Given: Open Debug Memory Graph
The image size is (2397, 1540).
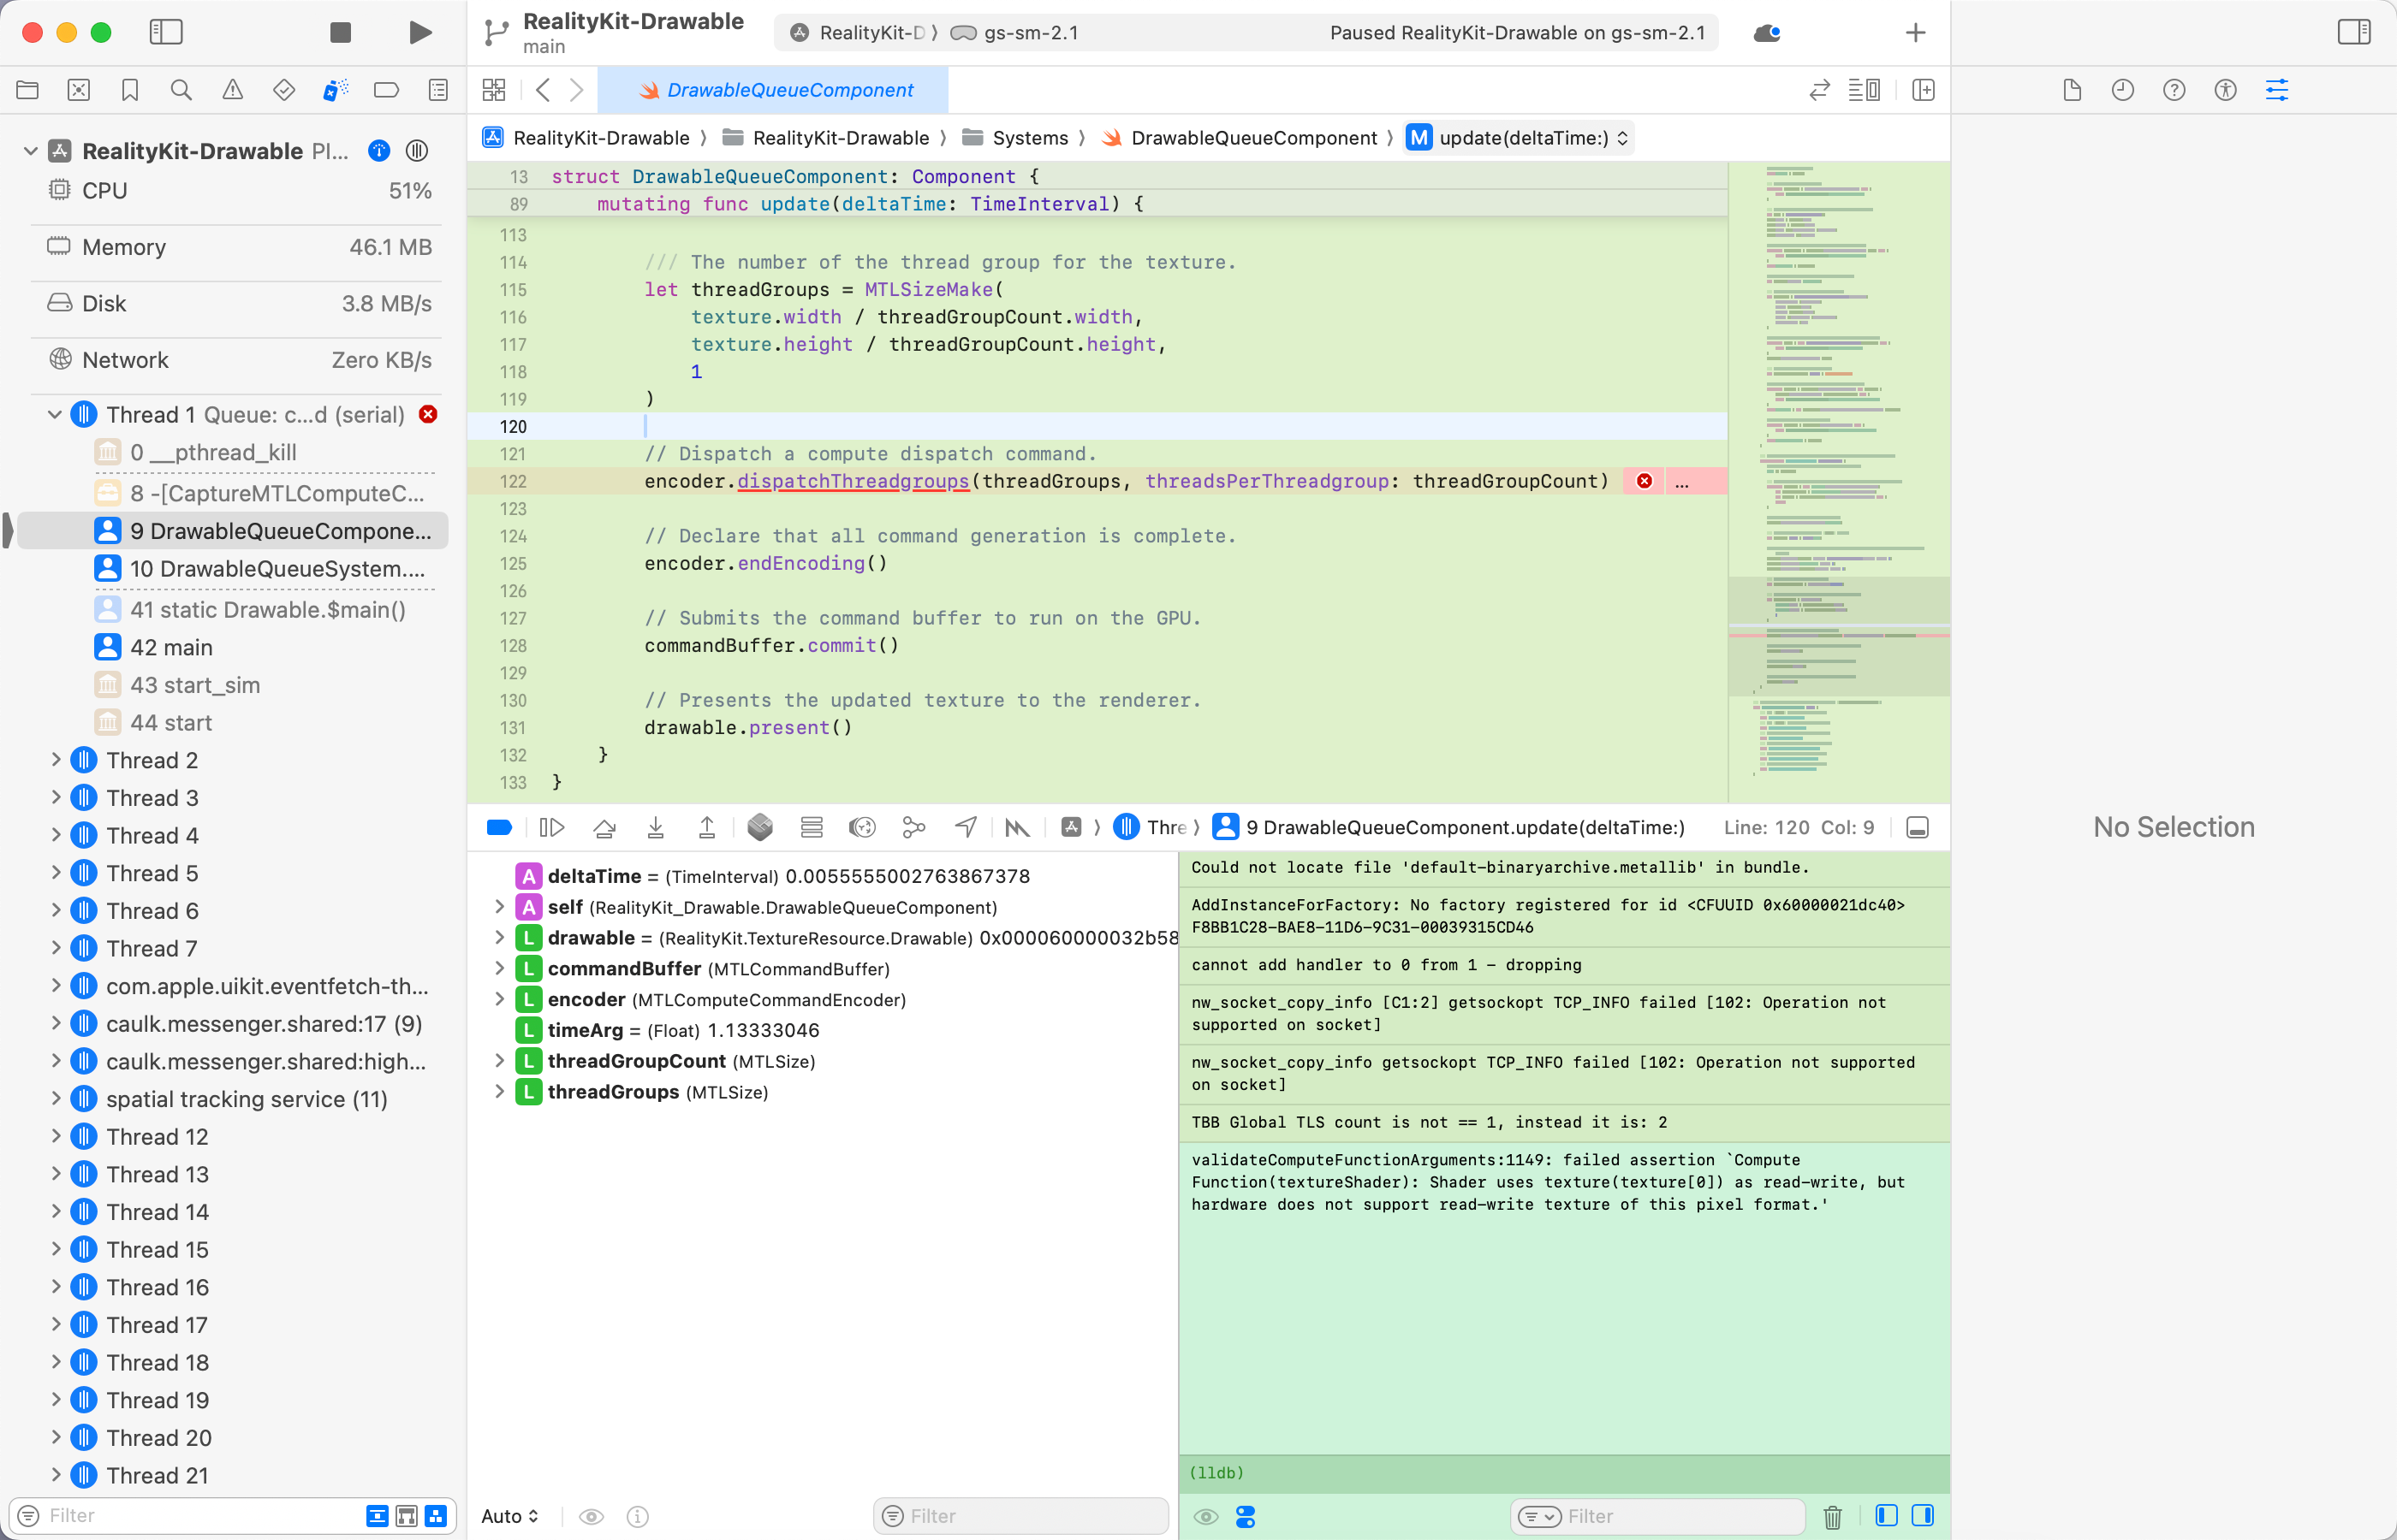Looking at the screenshot, I should tap(914, 827).
